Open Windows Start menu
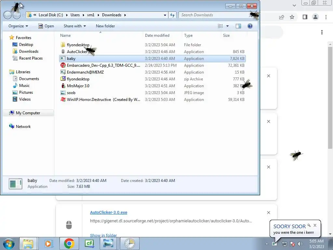The width and height of the screenshot is (333, 250). (x=8, y=243)
